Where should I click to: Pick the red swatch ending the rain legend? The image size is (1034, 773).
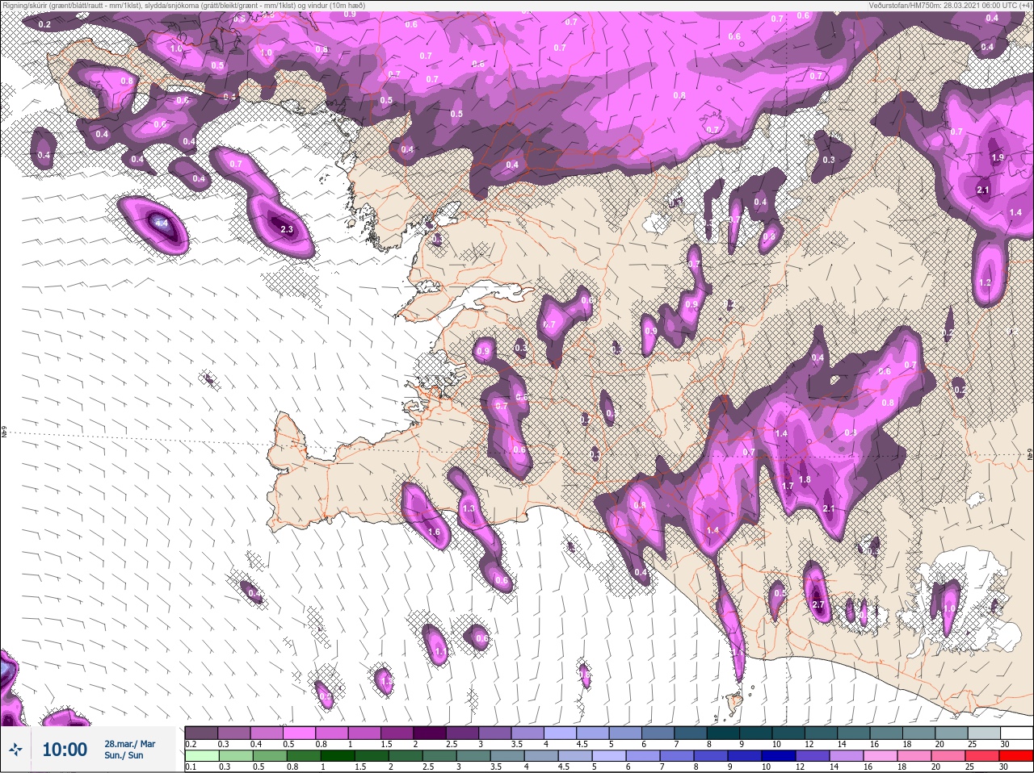coord(1015,754)
